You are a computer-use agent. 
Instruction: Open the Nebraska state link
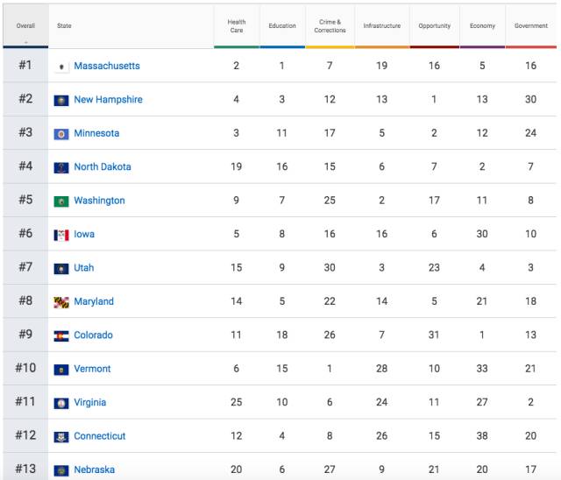94,469
